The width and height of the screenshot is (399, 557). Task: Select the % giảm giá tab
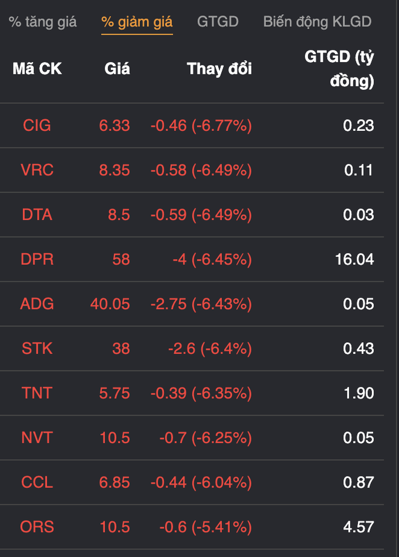(137, 22)
